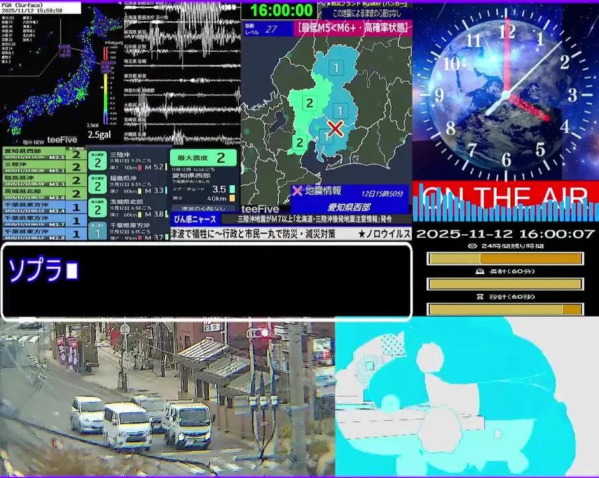Screen dimensions: 599x478
Task: Click the PGA color scale legend bar
Action: pos(106,85)
